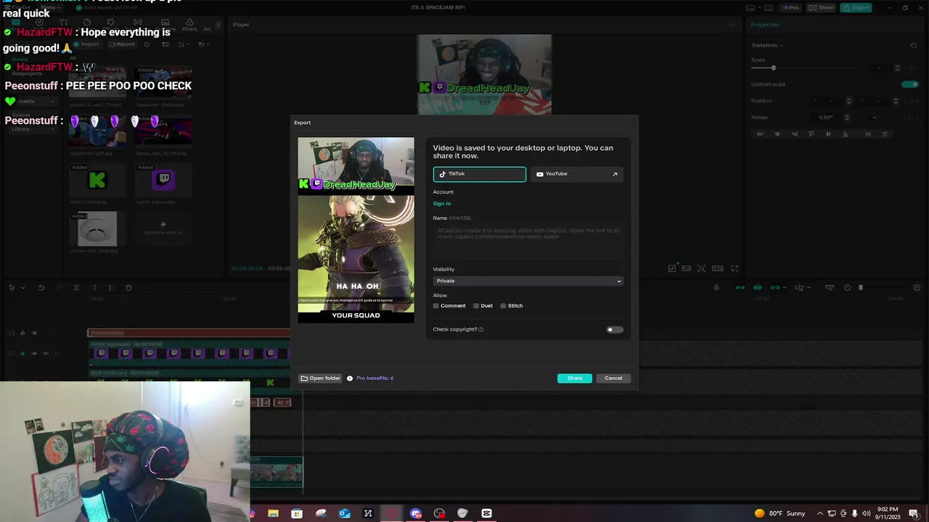This screenshot has height=522, width=929.
Task: Toggle the Uniform scale switch
Action: [x=910, y=84]
